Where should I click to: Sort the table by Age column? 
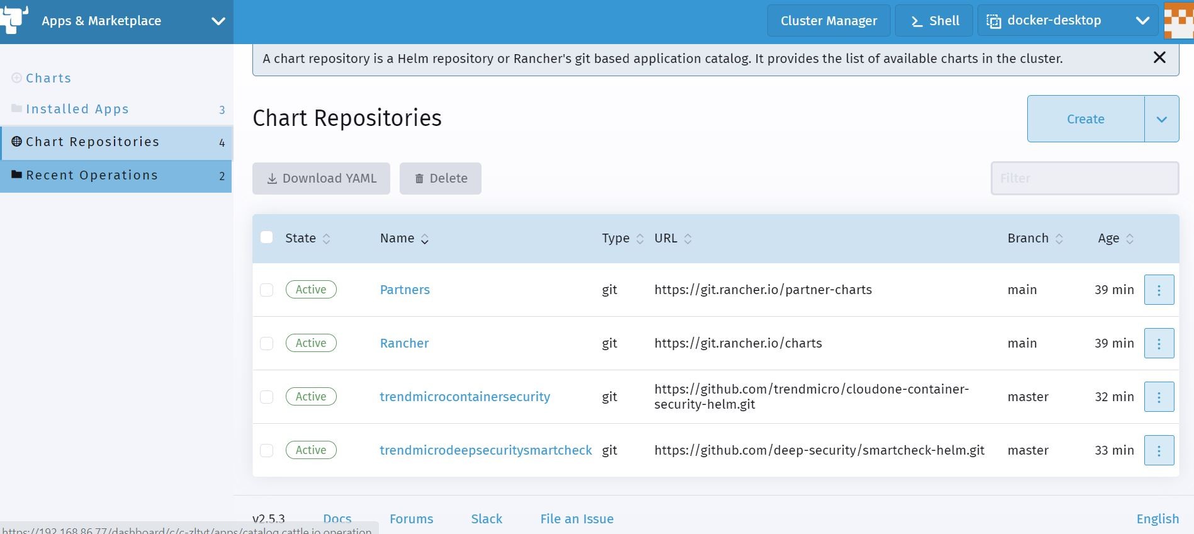1116,239
